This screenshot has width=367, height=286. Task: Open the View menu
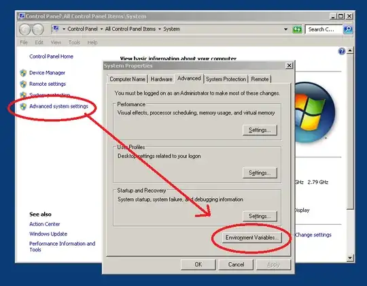click(x=56, y=42)
